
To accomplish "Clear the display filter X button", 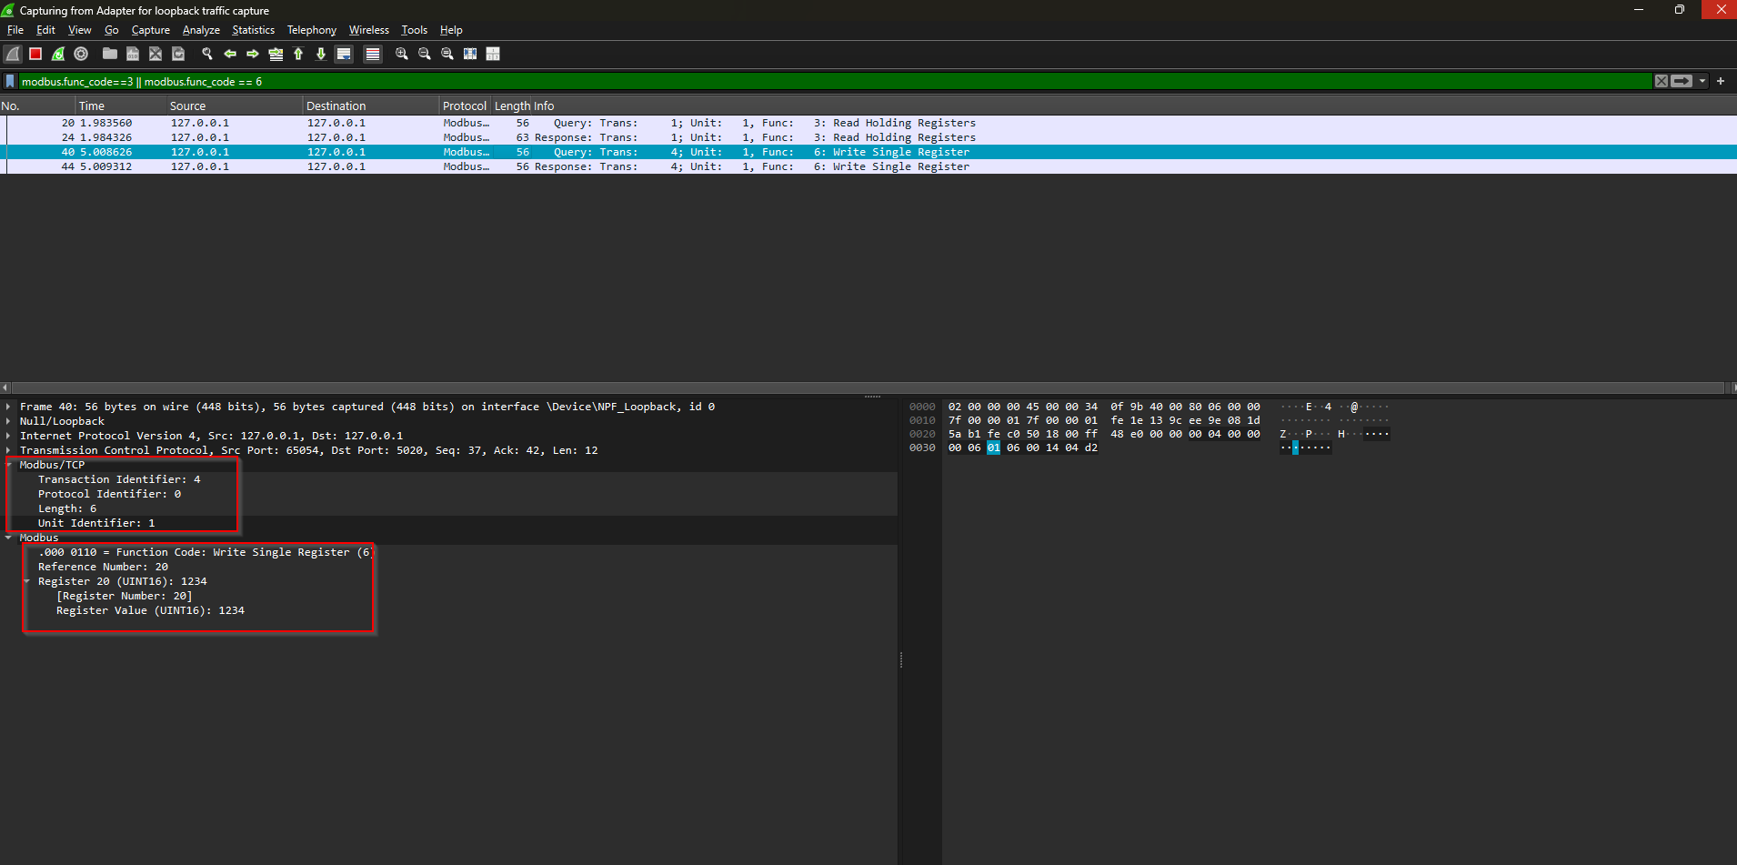I will 1662,81.
